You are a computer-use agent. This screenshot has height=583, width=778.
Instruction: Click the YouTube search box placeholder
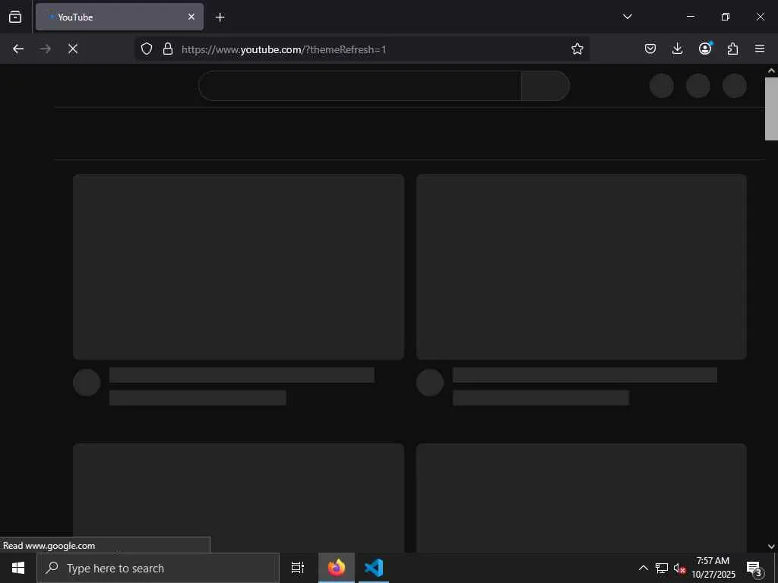pos(359,86)
